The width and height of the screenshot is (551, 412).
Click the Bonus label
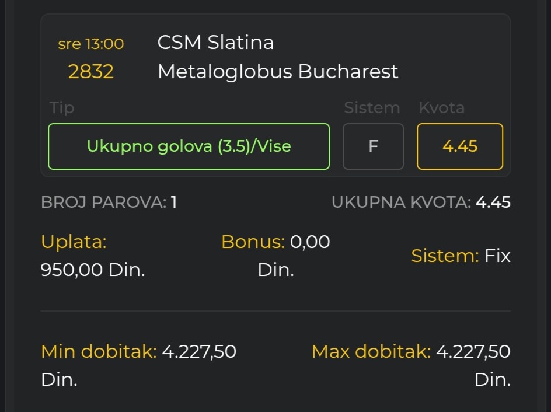coord(253,242)
